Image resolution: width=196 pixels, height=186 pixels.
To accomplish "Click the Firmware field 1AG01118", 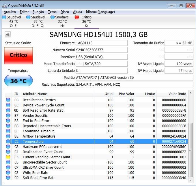I will (x=102, y=43).
